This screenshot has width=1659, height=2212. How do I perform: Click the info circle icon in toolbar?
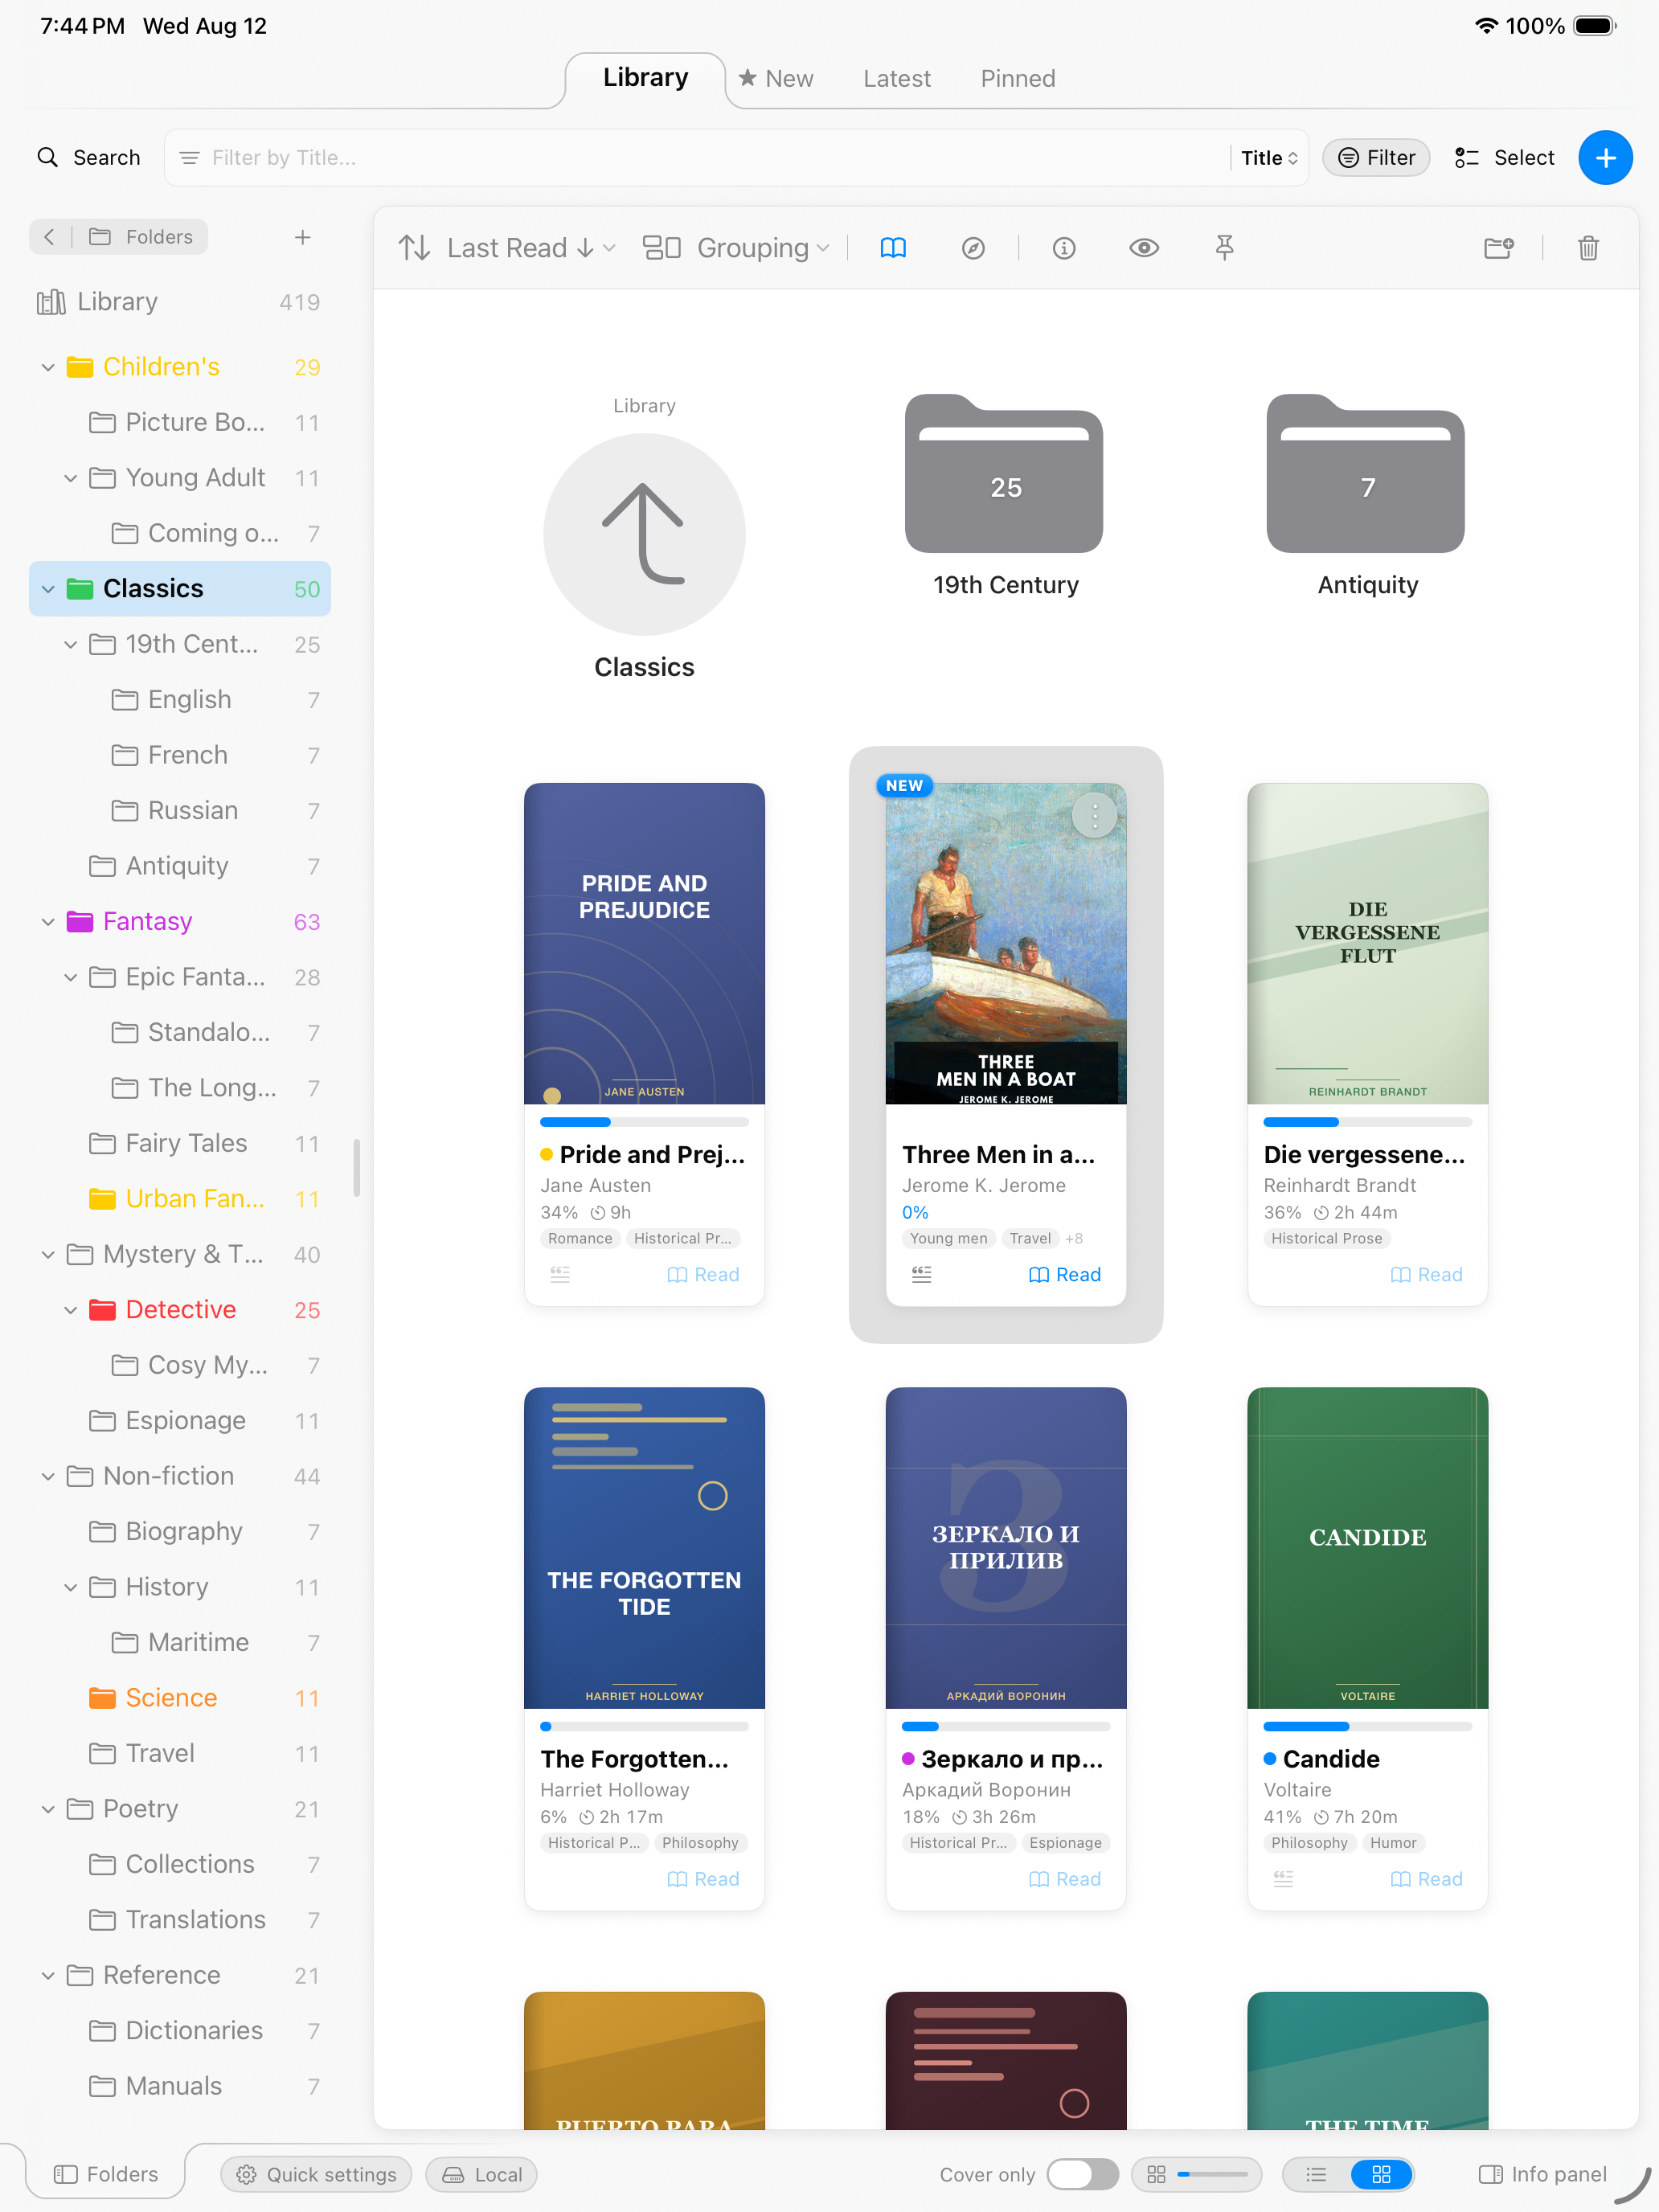1064,248
